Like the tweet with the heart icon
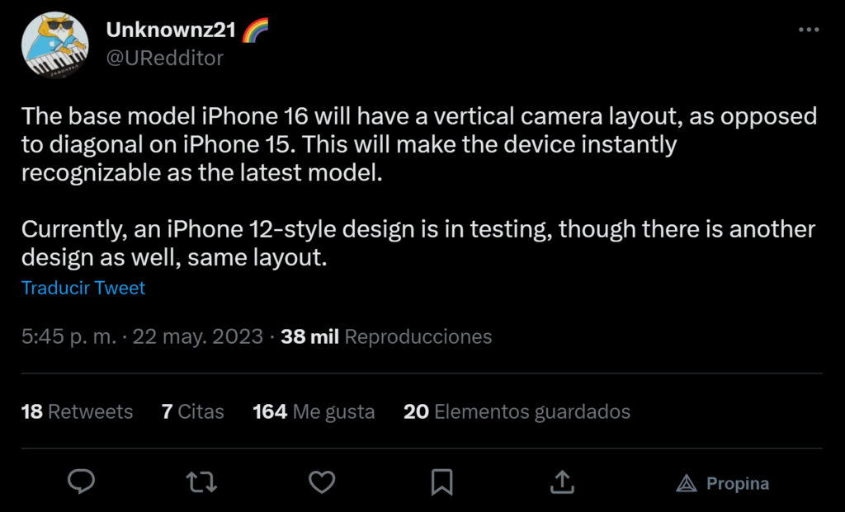The height and width of the screenshot is (512, 845). tap(322, 481)
